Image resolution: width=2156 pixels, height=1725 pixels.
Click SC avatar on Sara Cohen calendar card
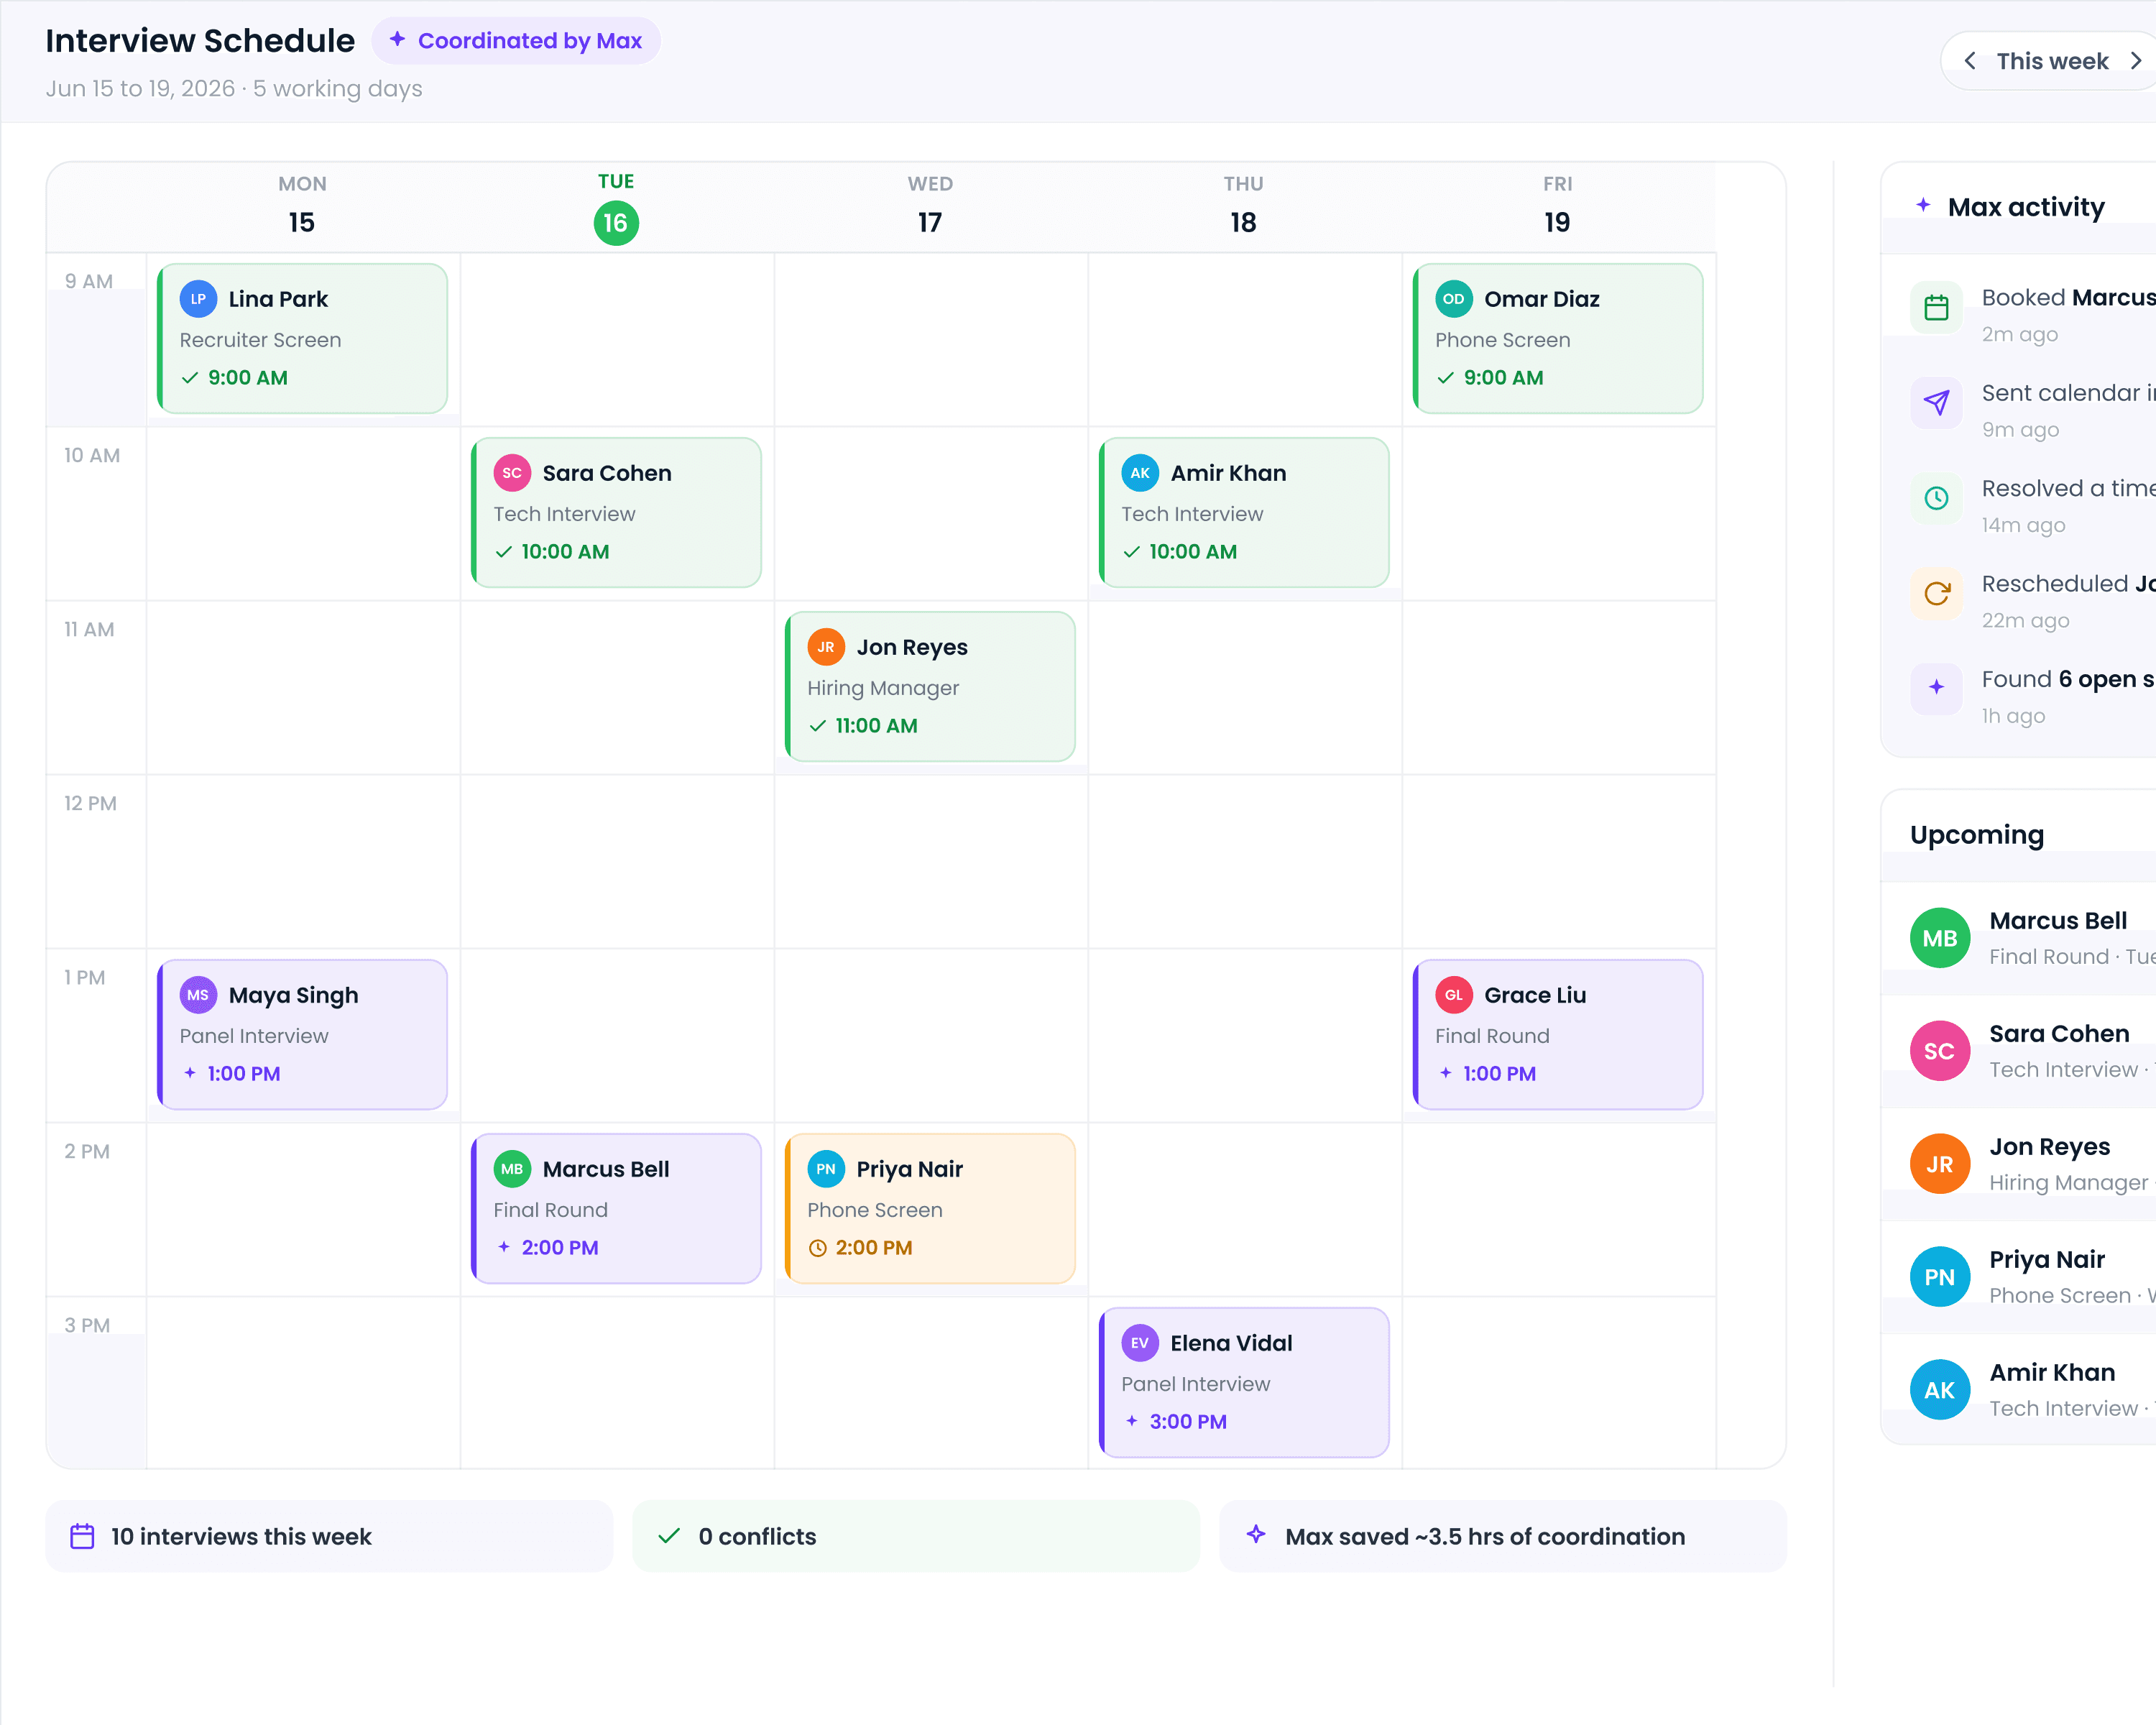[512, 473]
